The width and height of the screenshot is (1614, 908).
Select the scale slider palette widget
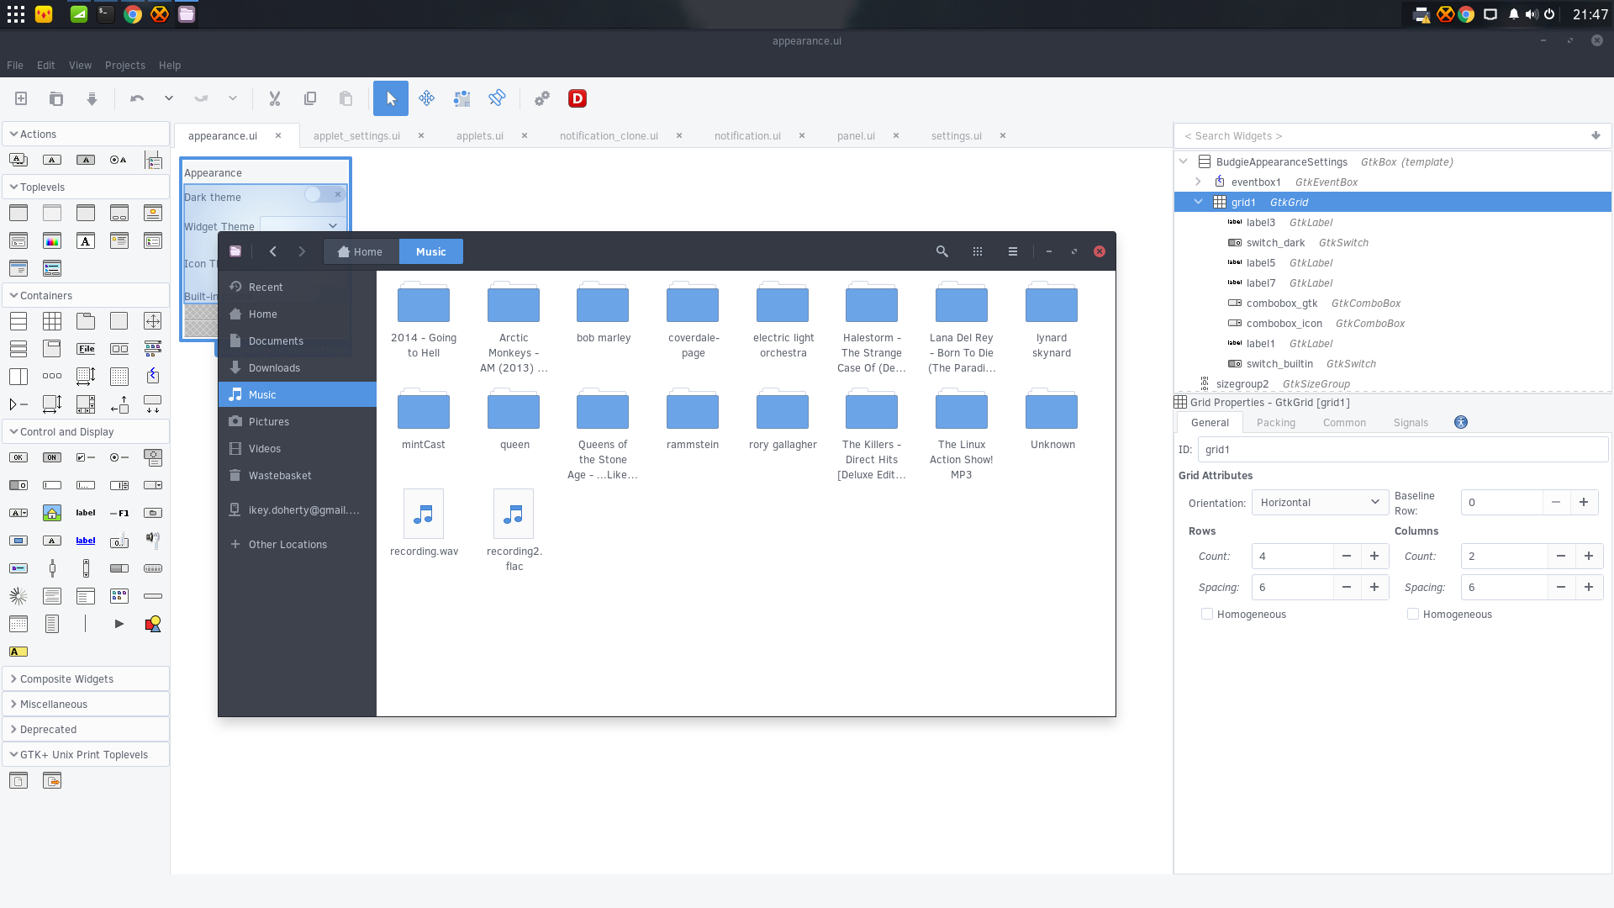(52, 568)
